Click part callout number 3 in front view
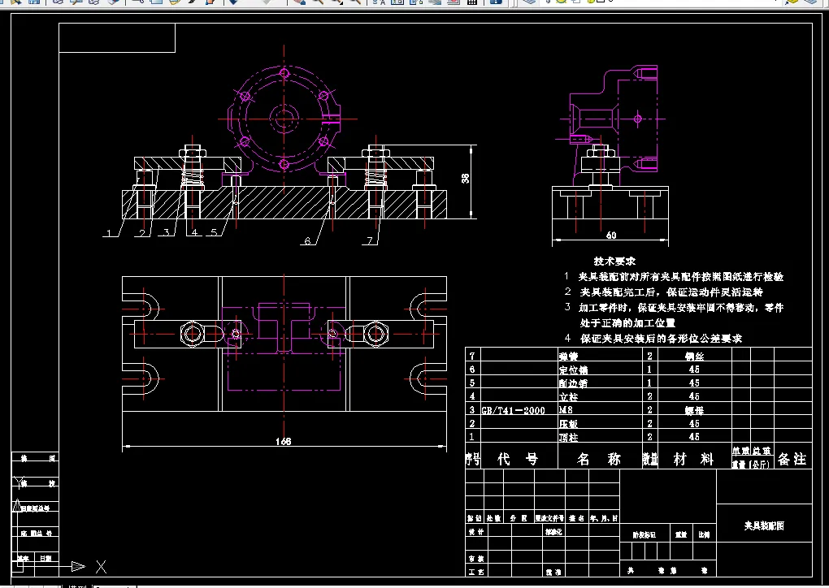Image resolution: width=829 pixels, height=588 pixels. (x=167, y=232)
